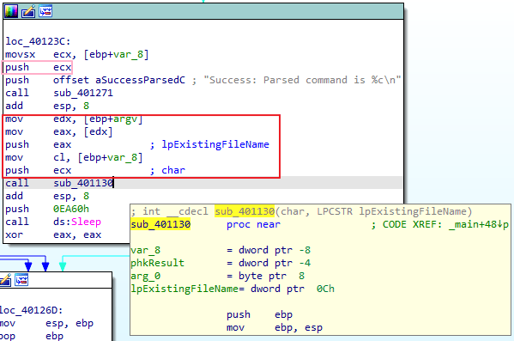Click the highlighted sub_401130 in tooltip prototype
Viewport: 514px width, 341px height.
(245, 211)
